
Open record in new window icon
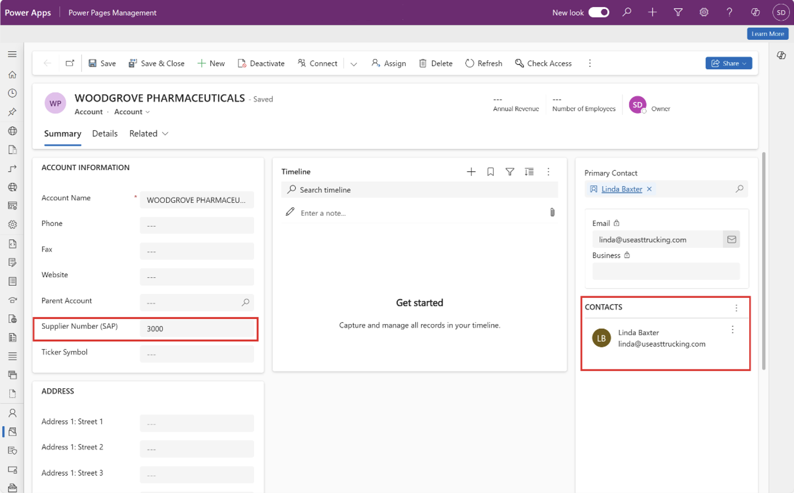pos(70,63)
